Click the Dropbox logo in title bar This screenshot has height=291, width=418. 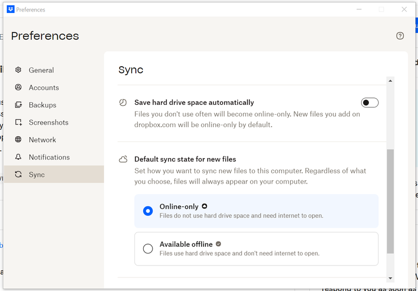(x=10, y=9)
